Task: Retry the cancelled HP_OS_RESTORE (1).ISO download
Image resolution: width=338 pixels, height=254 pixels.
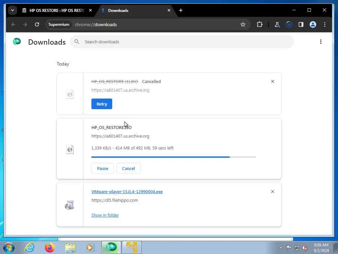Action: coord(102,104)
